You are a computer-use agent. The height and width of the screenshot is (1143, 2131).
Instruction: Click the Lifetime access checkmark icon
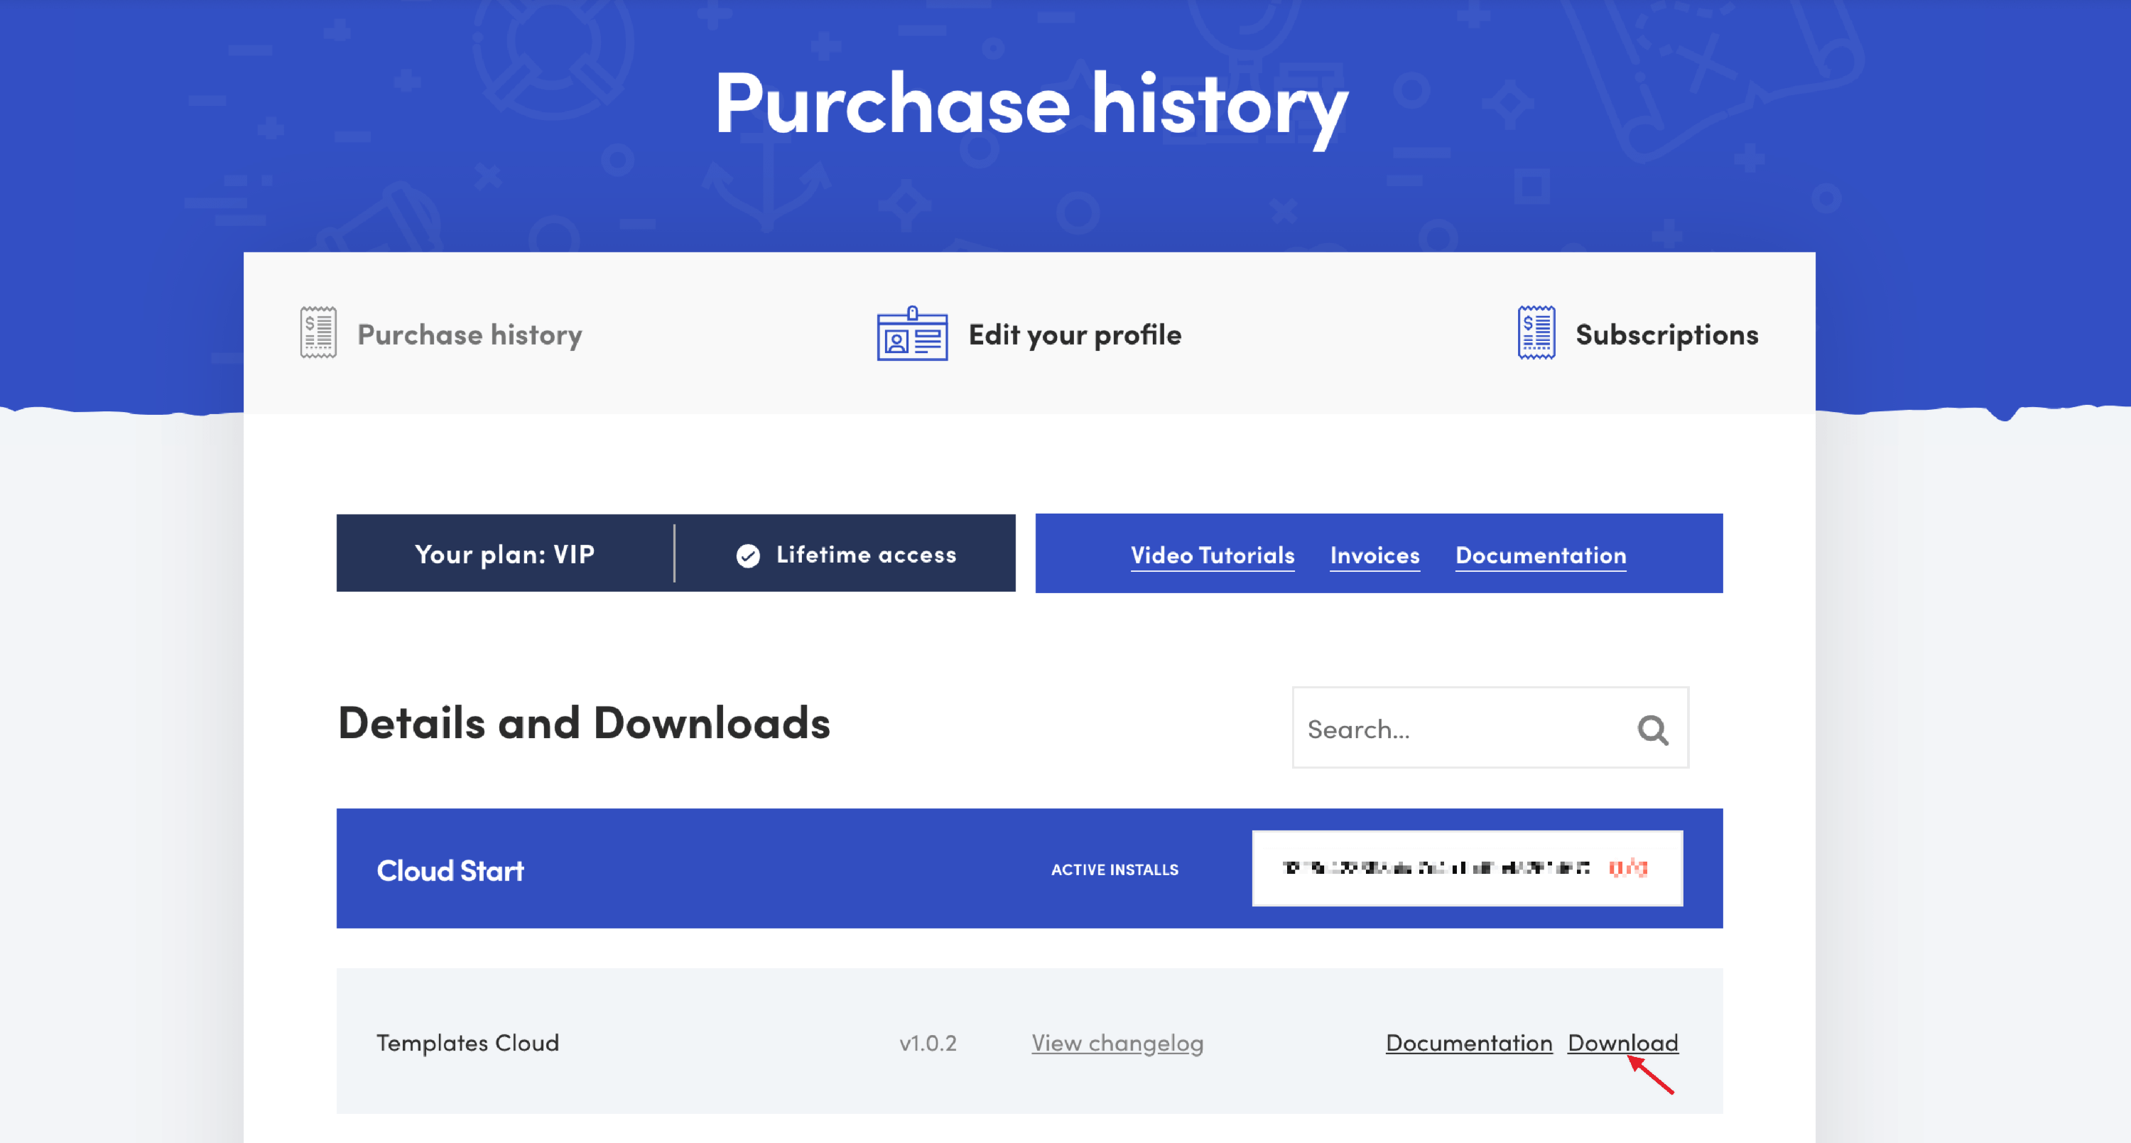748,555
